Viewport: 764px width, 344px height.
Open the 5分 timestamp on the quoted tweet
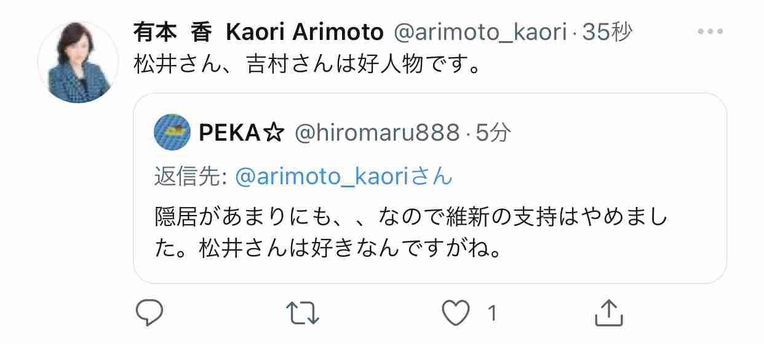tap(493, 132)
